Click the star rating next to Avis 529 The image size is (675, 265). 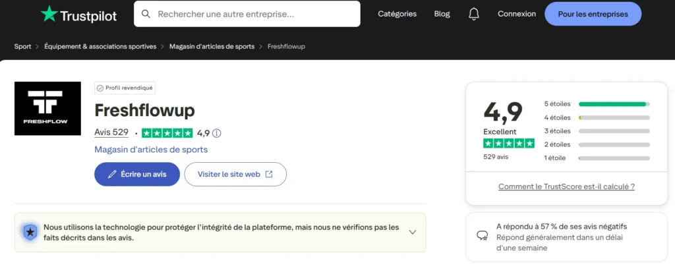(x=167, y=133)
